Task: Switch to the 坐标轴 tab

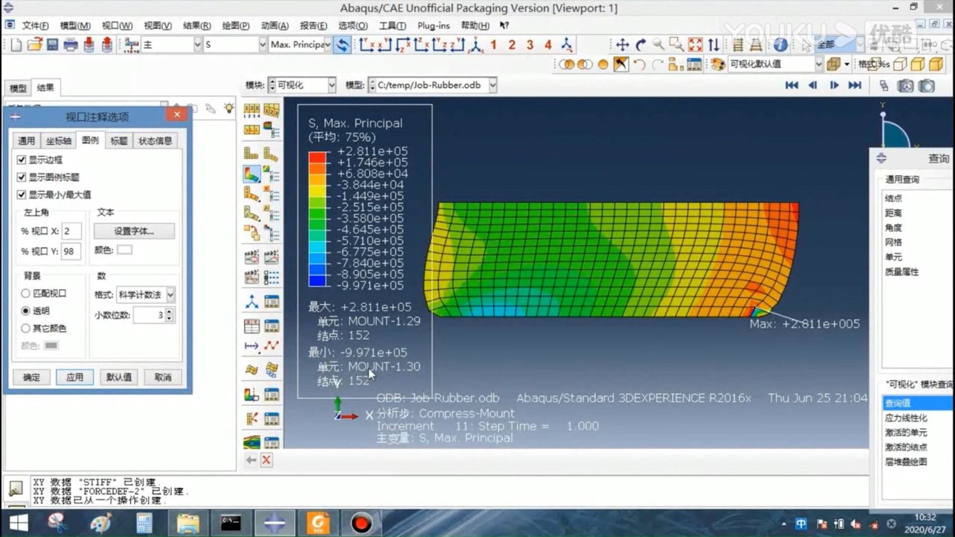Action: tap(59, 141)
